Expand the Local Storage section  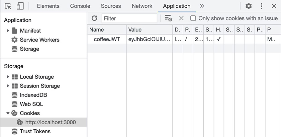pos(8,77)
